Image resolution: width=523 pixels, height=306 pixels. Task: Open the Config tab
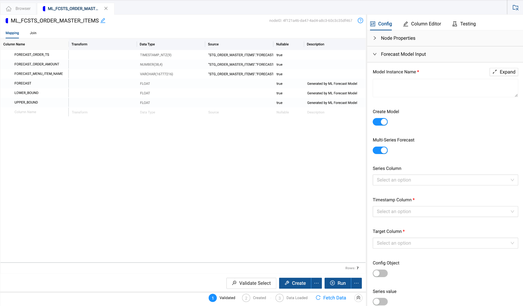click(381, 24)
